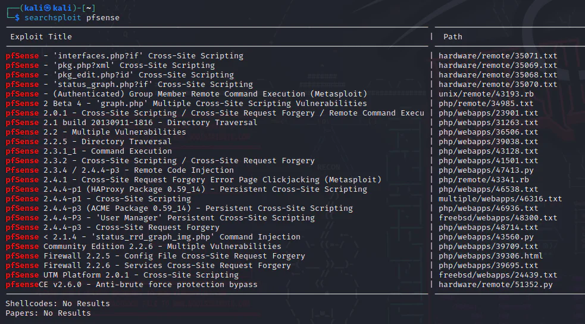Image resolution: width=585 pixels, height=324 pixels.
Task: Select the 2.1 build 20130911-1816 Directory Traversal row
Action: [132, 123]
